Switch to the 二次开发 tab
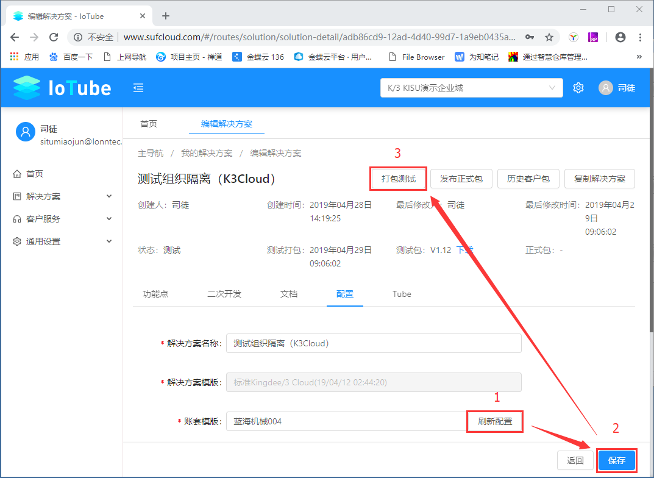This screenshot has height=478, width=654. point(224,294)
